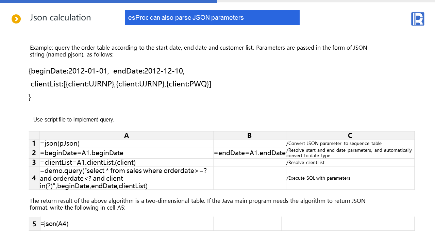Click row 5 number header
435x245 pixels.
pyautogui.click(x=34, y=224)
